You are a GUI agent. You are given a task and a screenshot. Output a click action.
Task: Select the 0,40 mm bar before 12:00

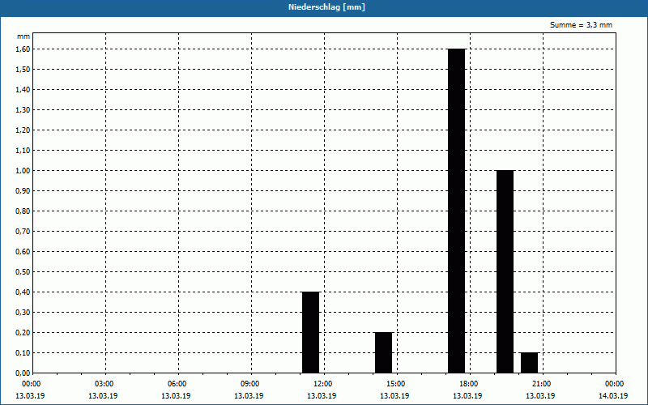[311, 332]
